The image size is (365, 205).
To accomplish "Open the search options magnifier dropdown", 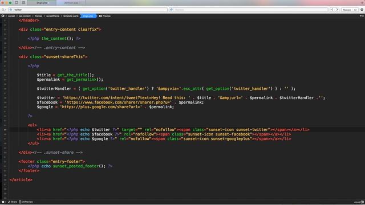I will [4, 10].
